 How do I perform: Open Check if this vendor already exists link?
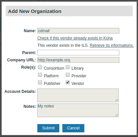[75, 38]
